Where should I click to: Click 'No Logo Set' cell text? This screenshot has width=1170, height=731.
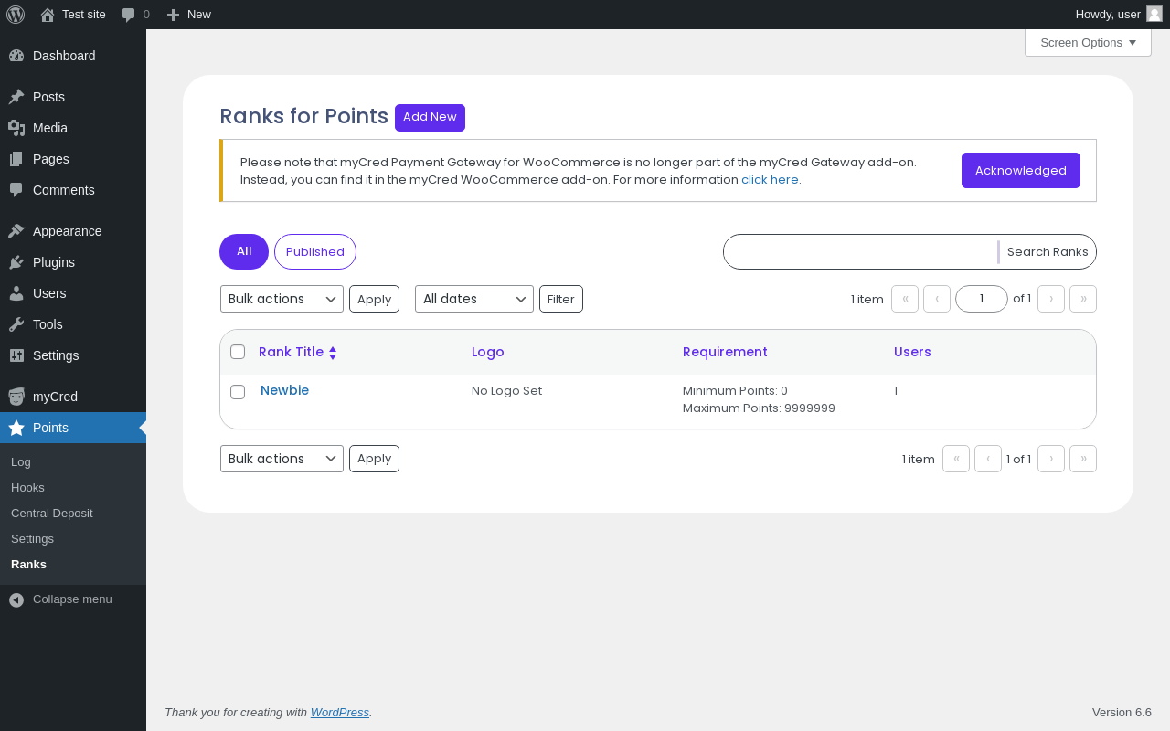click(506, 391)
